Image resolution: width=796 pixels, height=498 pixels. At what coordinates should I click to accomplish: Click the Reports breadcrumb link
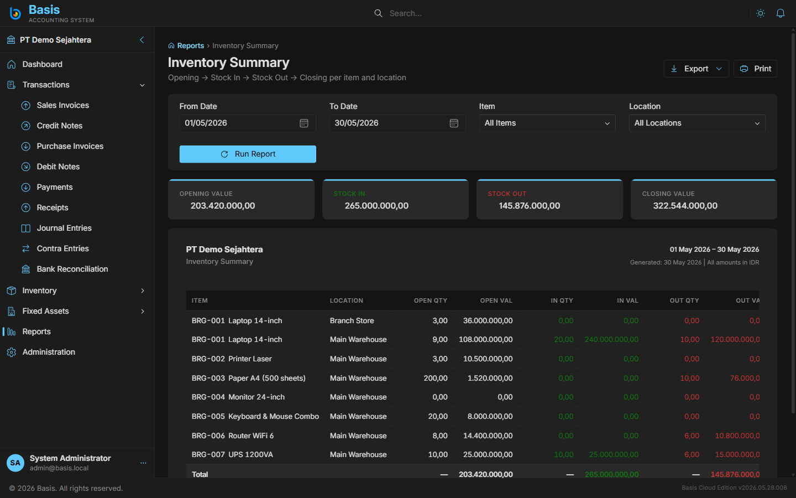(191, 46)
